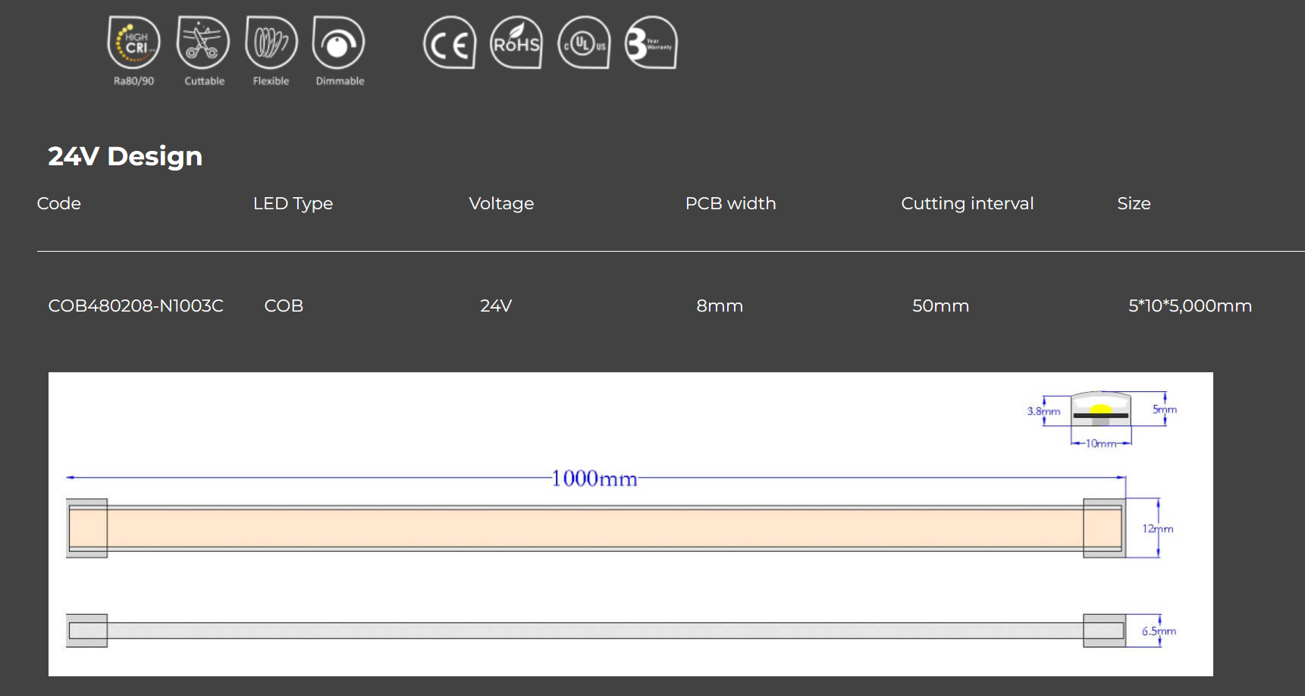Click the top-view LED strip drawing
1305x696 pixels.
tap(595, 528)
